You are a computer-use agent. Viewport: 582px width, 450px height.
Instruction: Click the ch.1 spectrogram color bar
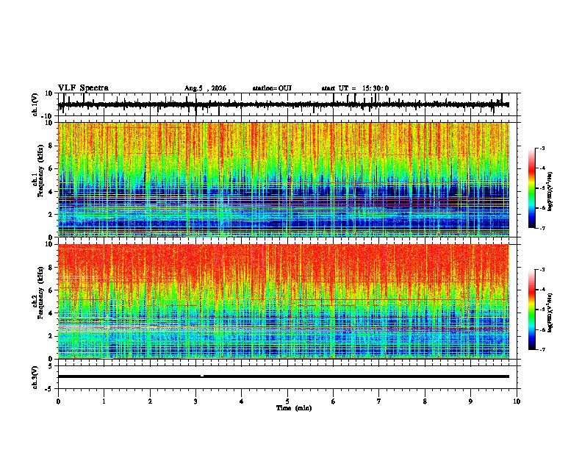coord(531,188)
